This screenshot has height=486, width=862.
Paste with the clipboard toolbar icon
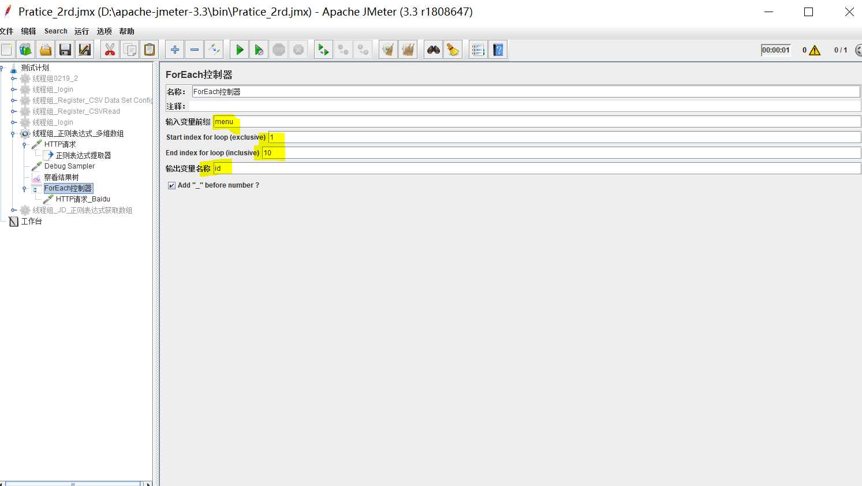coord(150,50)
